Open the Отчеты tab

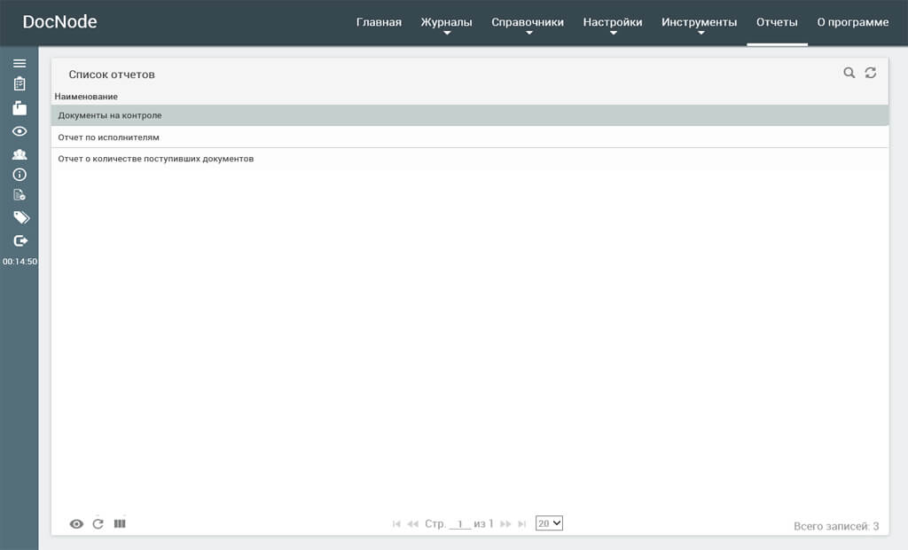pyautogui.click(x=777, y=22)
